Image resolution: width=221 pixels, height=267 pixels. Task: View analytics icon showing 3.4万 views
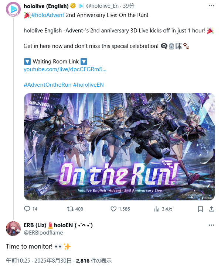[x=157, y=209]
